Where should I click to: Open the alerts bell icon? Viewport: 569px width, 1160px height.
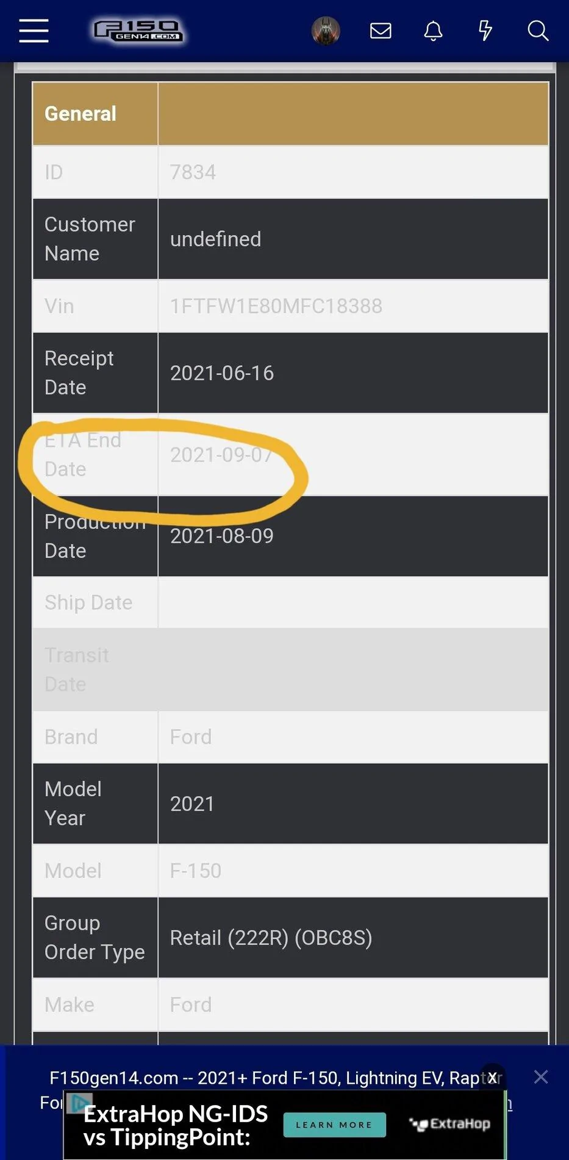pos(433,31)
